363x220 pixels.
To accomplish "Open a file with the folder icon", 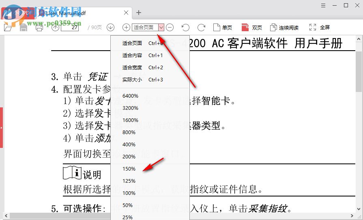I will [8, 28].
